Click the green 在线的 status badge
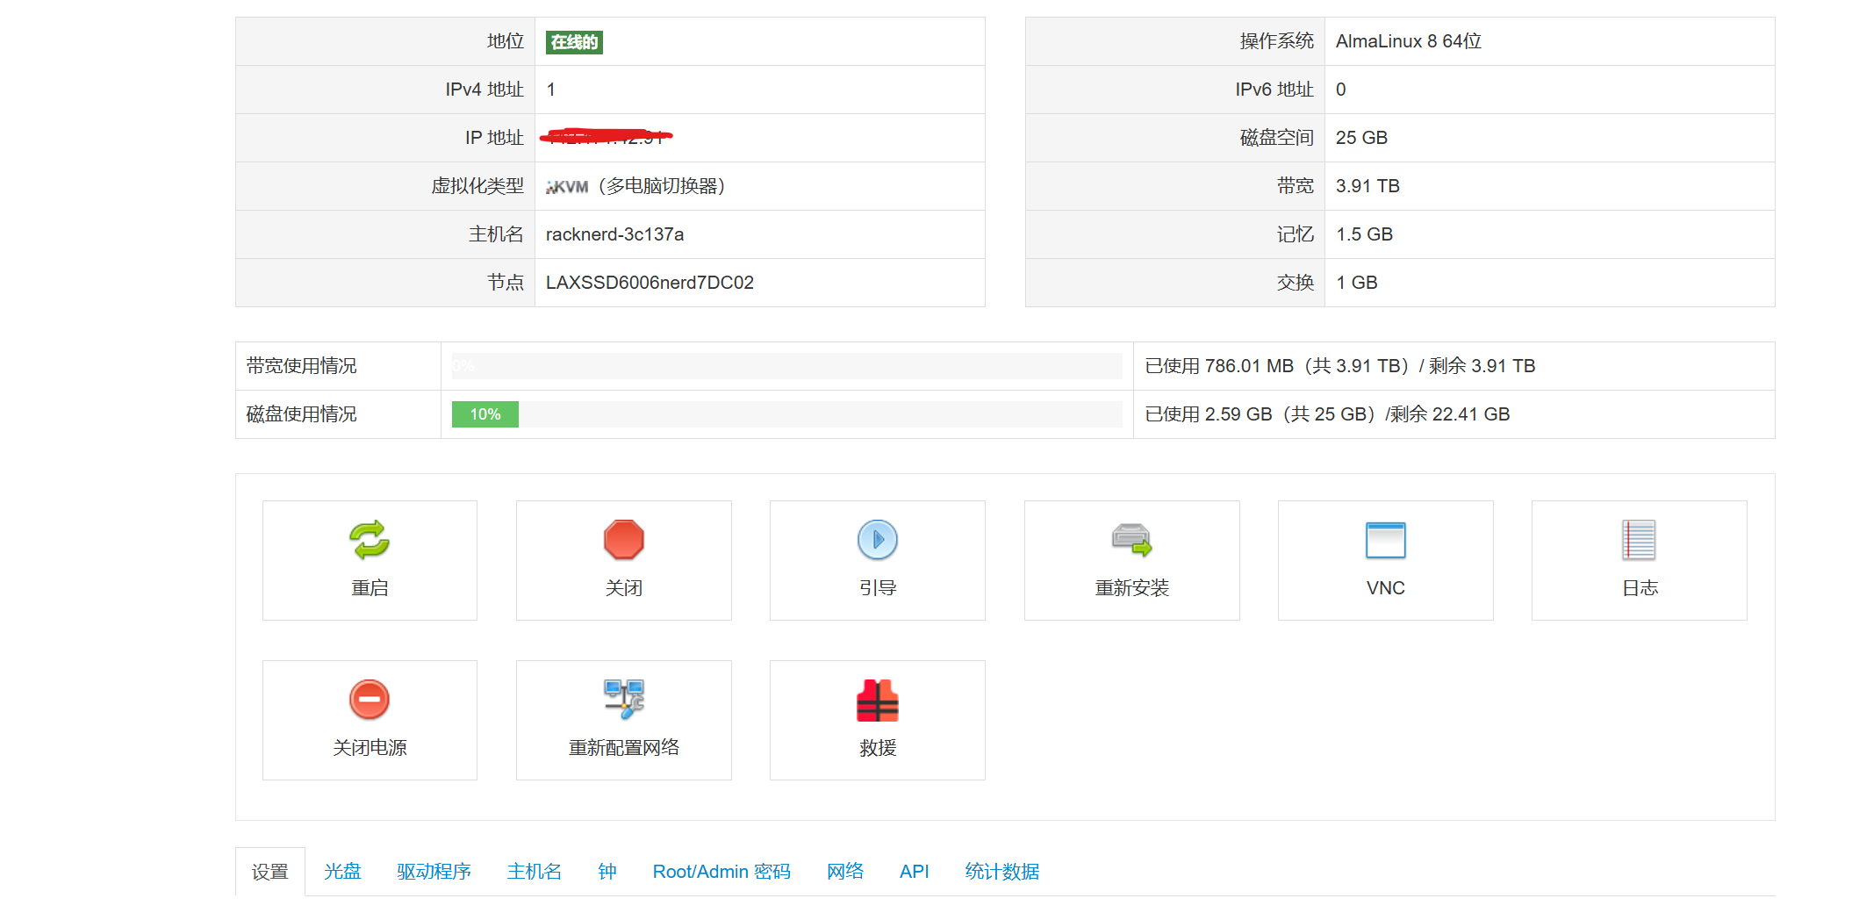 (x=574, y=42)
